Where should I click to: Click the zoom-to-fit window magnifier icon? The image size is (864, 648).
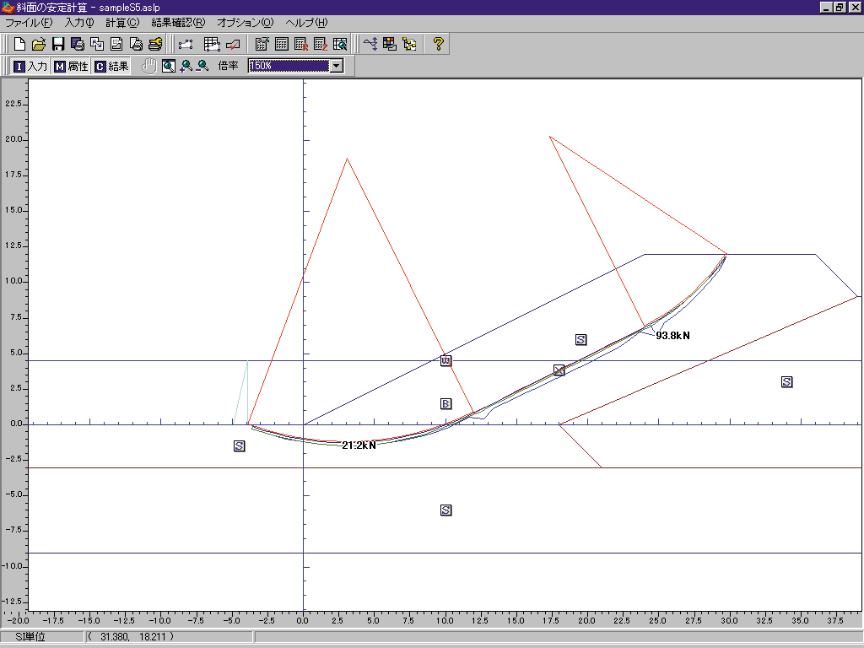point(169,67)
